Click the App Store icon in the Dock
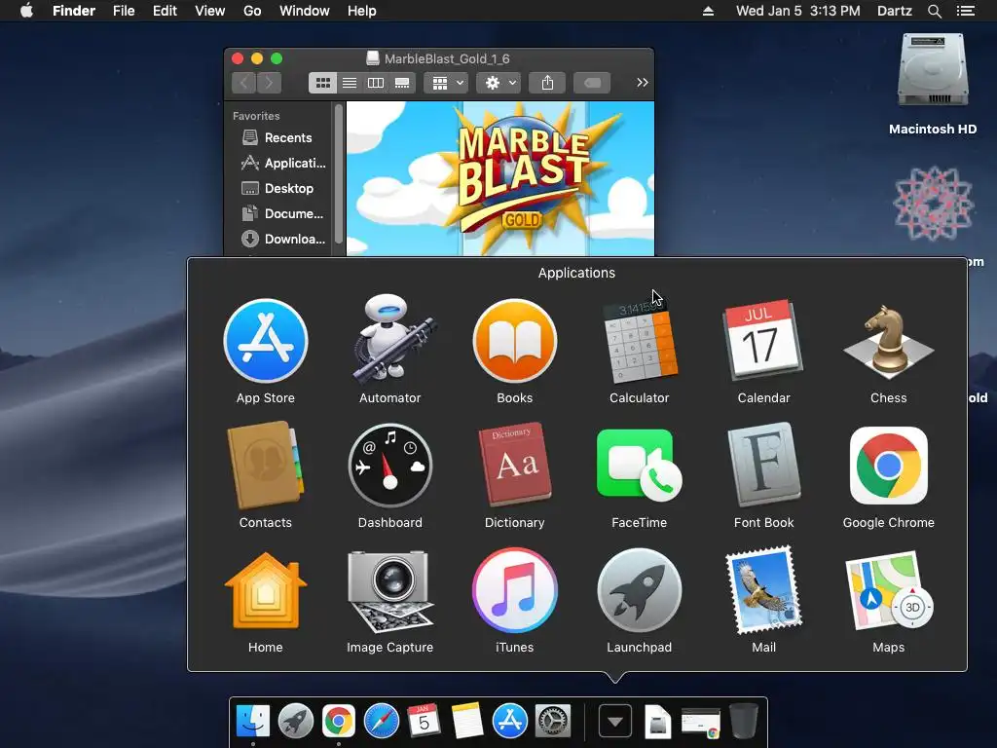This screenshot has width=997, height=748. pos(510,721)
